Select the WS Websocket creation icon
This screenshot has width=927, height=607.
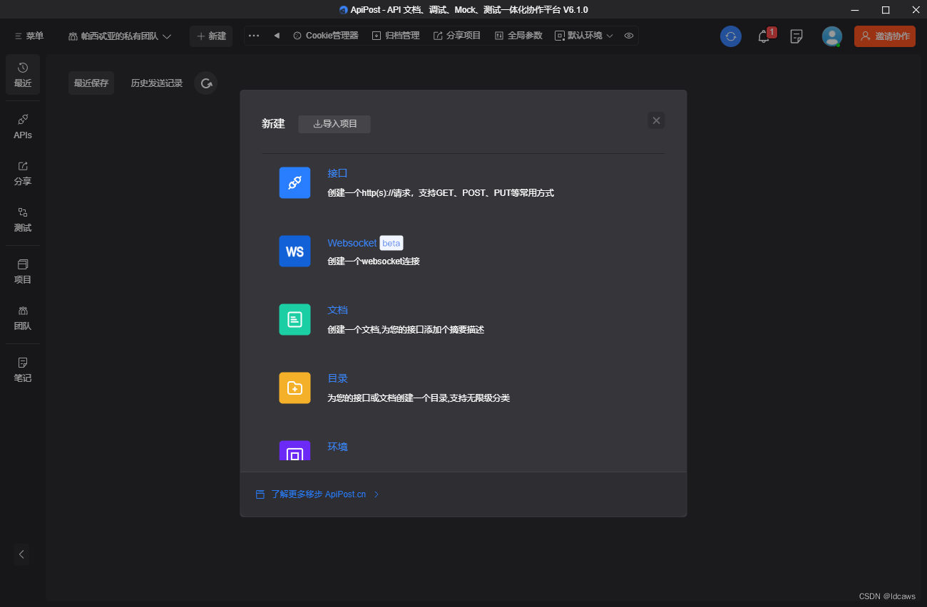tap(295, 251)
